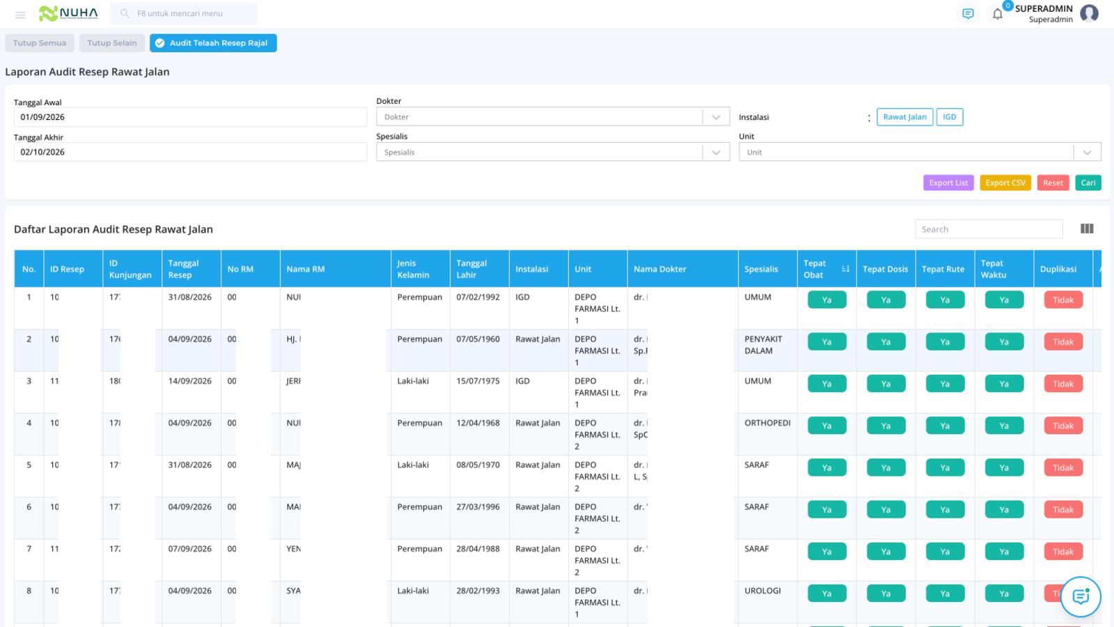Open the floating chat support bubble
The image size is (1114, 627).
[1081, 596]
